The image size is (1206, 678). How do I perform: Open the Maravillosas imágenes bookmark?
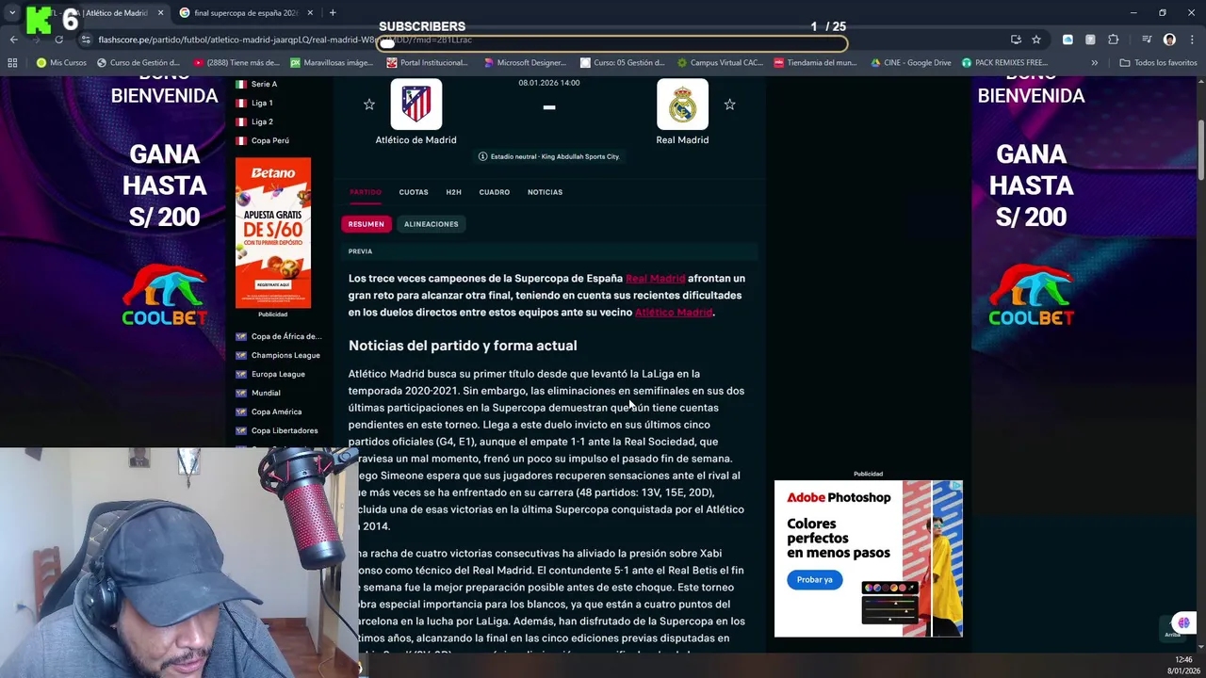[x=332, y=63]
